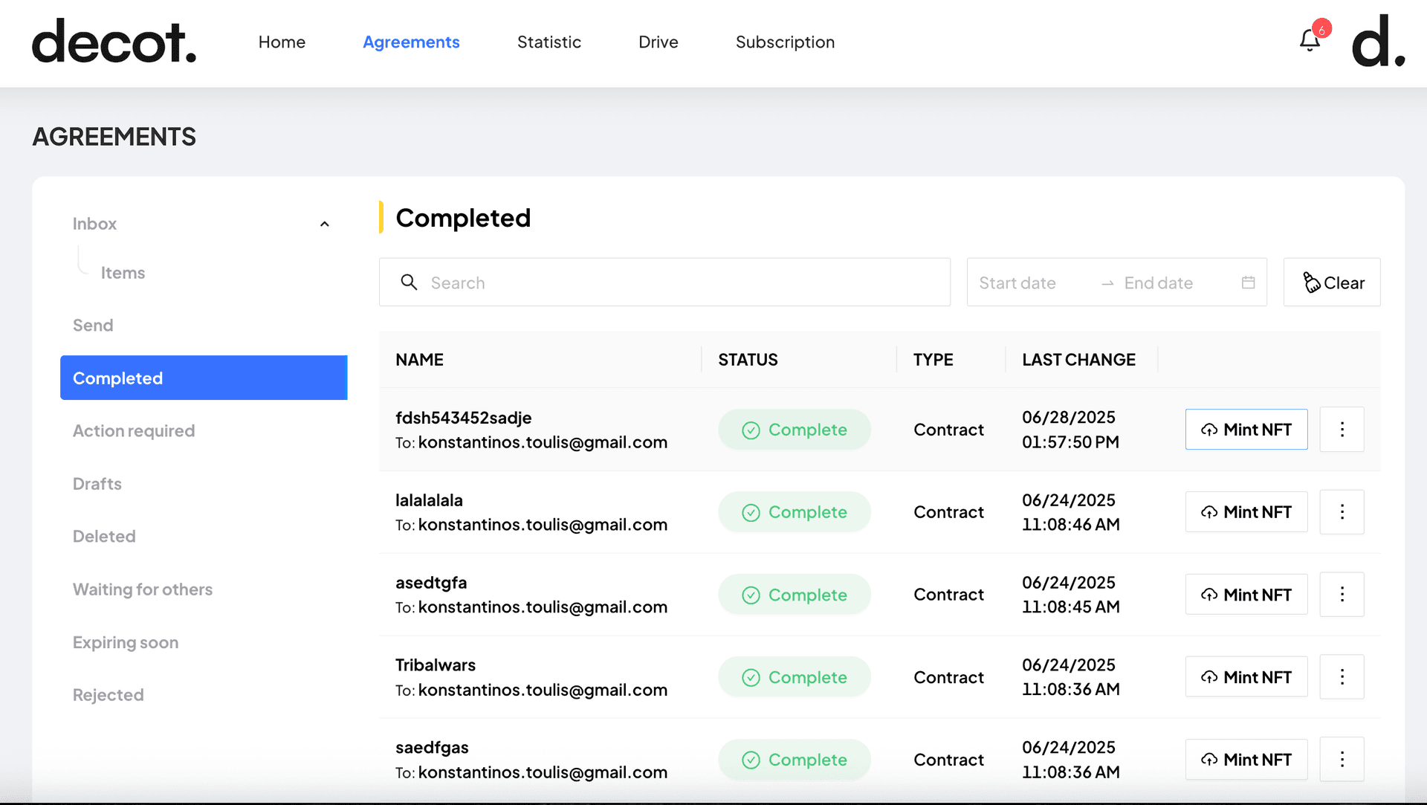The width and height of the screenshot is (1427, 805).
Task: Open the Start date picker field
Action: point(1033,283)
